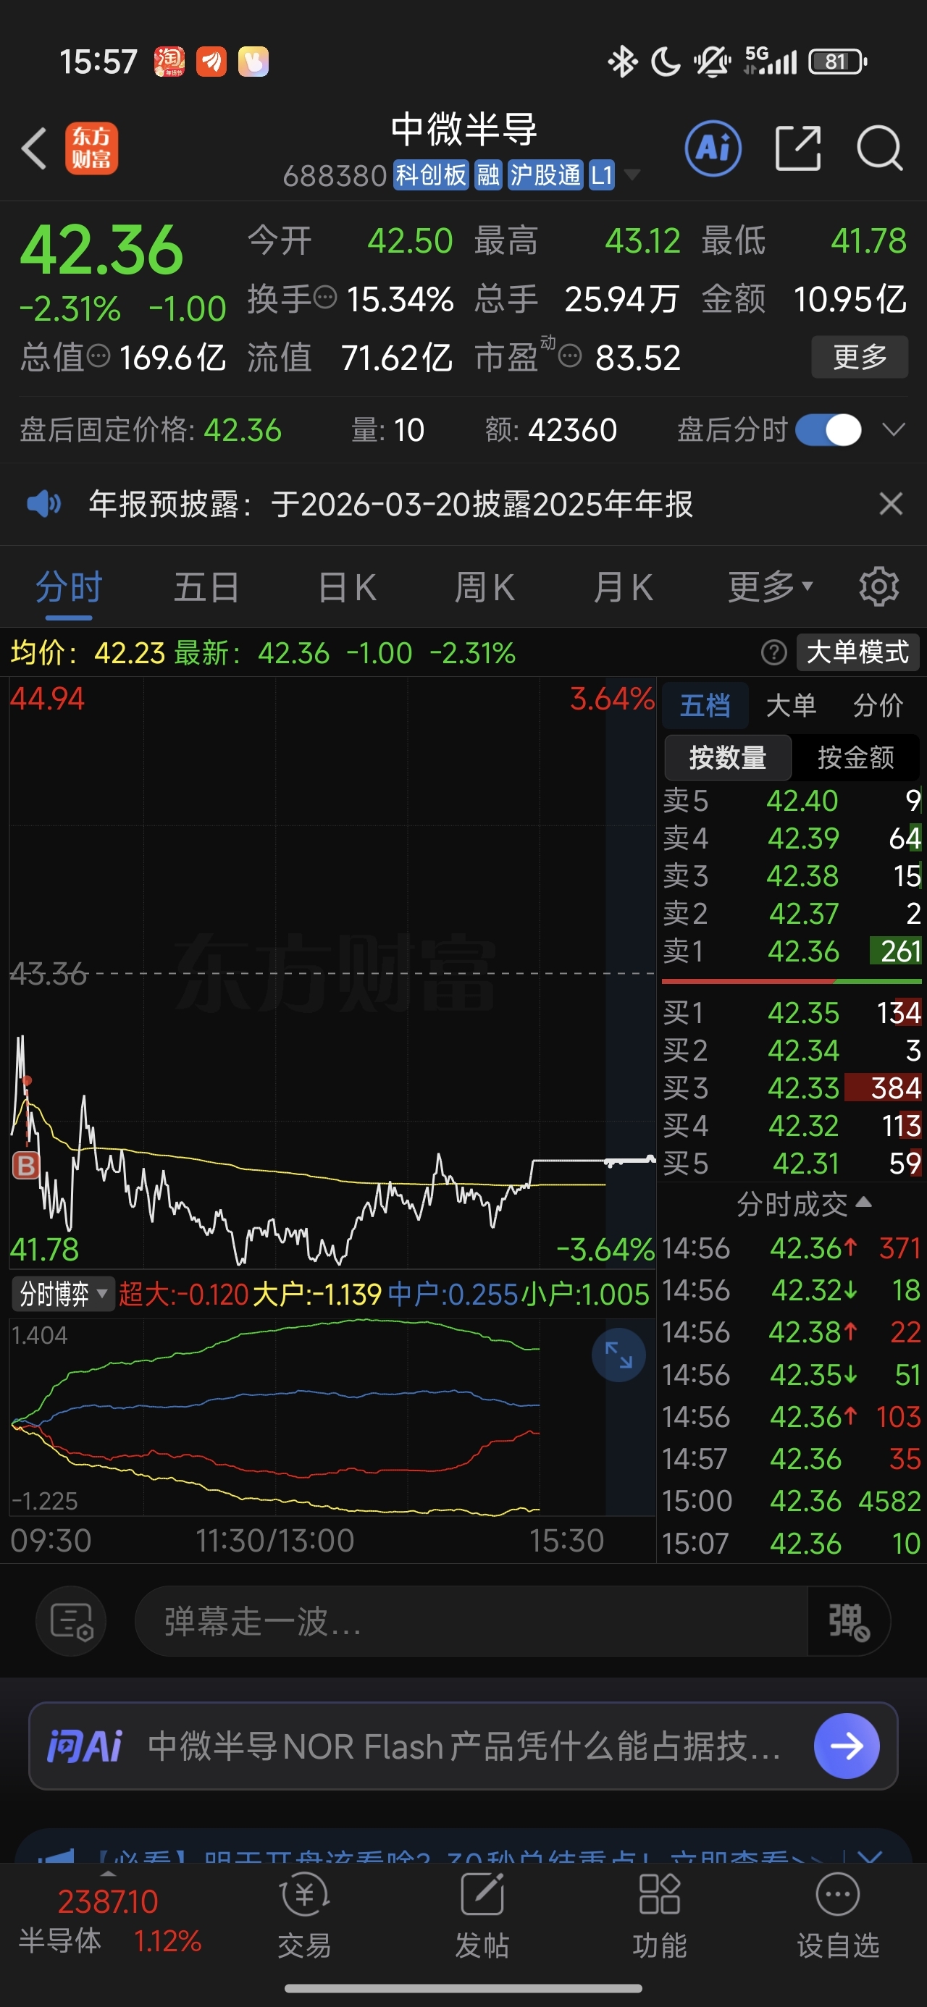Tap the 分时博弈 indicator chart

(x=332, y=1415)
